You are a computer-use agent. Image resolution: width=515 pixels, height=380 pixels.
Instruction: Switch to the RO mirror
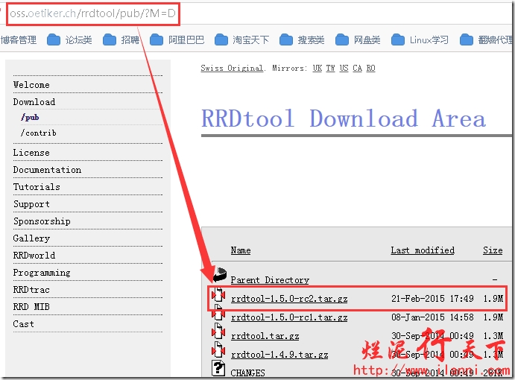(371, 68)
